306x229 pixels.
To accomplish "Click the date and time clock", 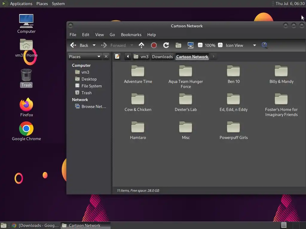I will pos(290,4).
